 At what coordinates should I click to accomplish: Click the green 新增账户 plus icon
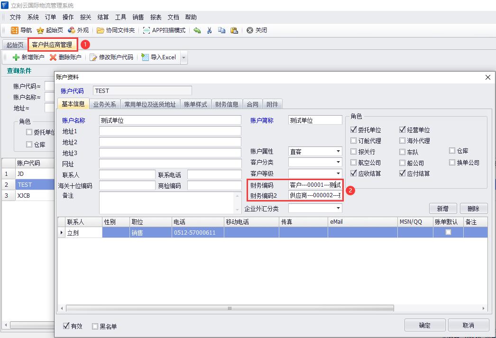click(16, 57)
